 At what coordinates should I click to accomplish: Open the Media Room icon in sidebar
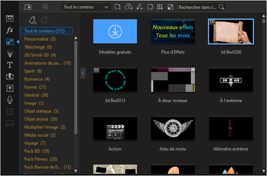click(x=10, y=18)
